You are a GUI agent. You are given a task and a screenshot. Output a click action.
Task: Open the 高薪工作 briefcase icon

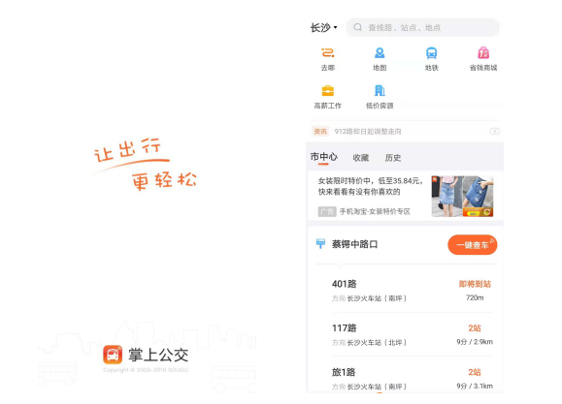click(x=328, y=91)
